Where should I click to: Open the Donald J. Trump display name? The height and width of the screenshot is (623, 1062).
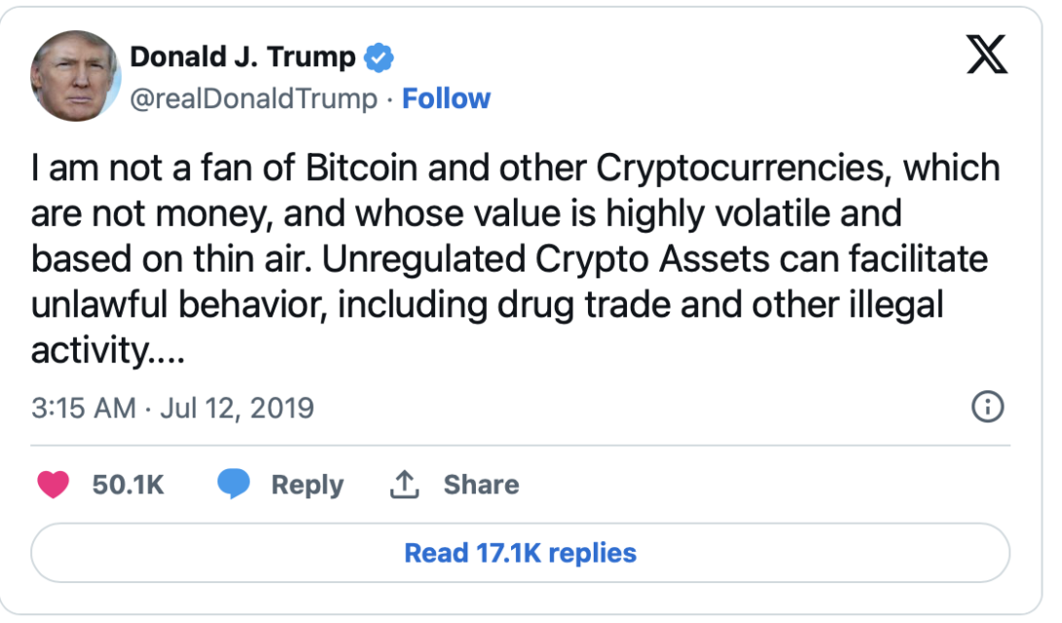[242, 56]
